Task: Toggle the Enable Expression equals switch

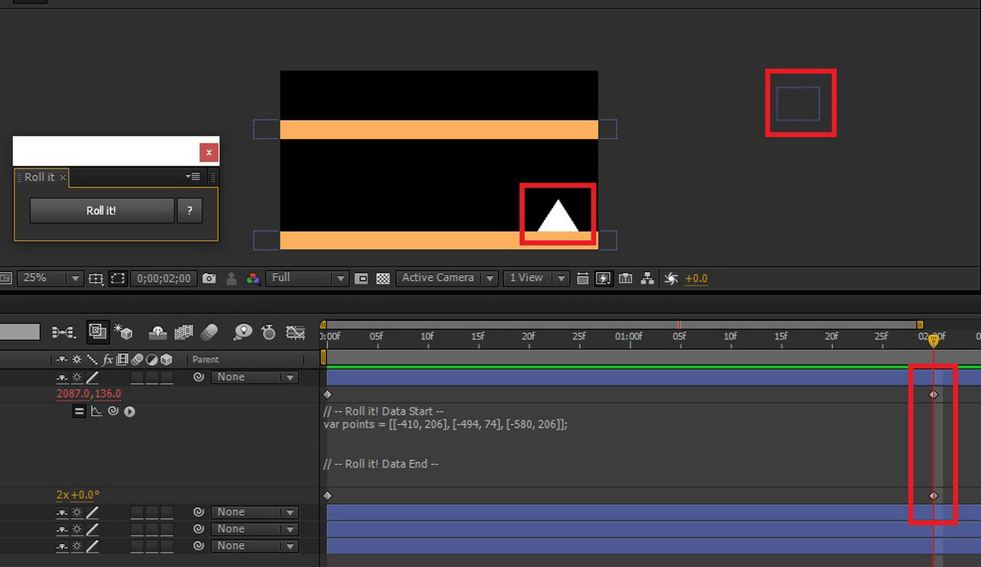Action: pos(79,411)
